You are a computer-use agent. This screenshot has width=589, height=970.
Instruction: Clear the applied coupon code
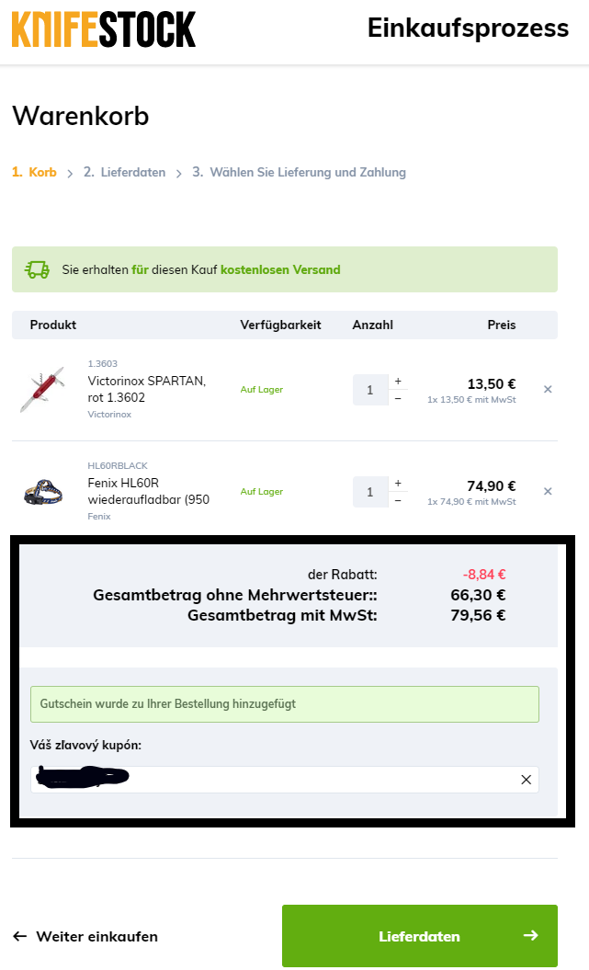tap(526, 780)
